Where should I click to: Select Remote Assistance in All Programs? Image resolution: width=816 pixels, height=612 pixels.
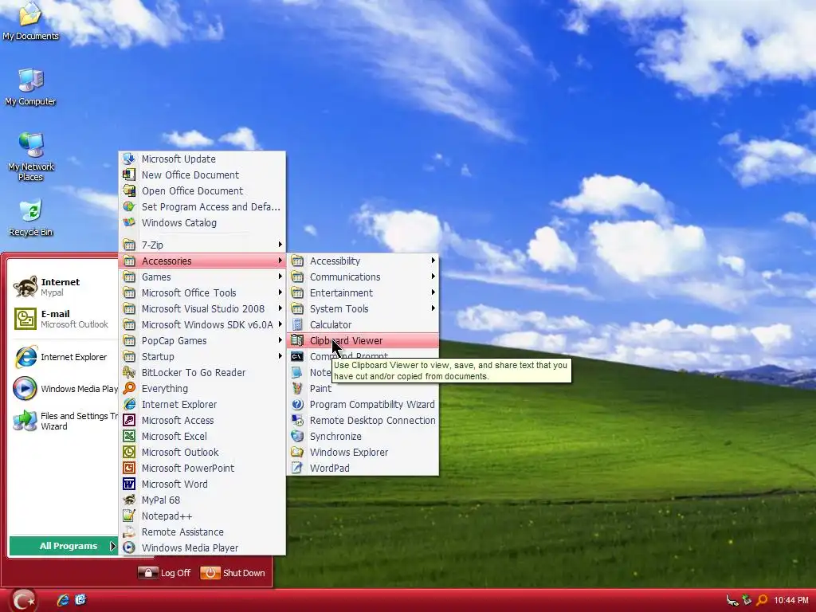click(x=202, y=532)
